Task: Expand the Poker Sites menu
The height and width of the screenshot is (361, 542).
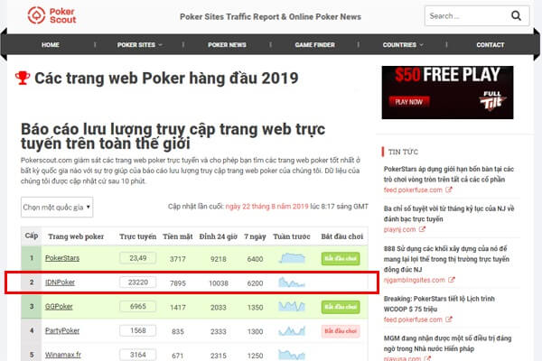Action: coord(139,45)
